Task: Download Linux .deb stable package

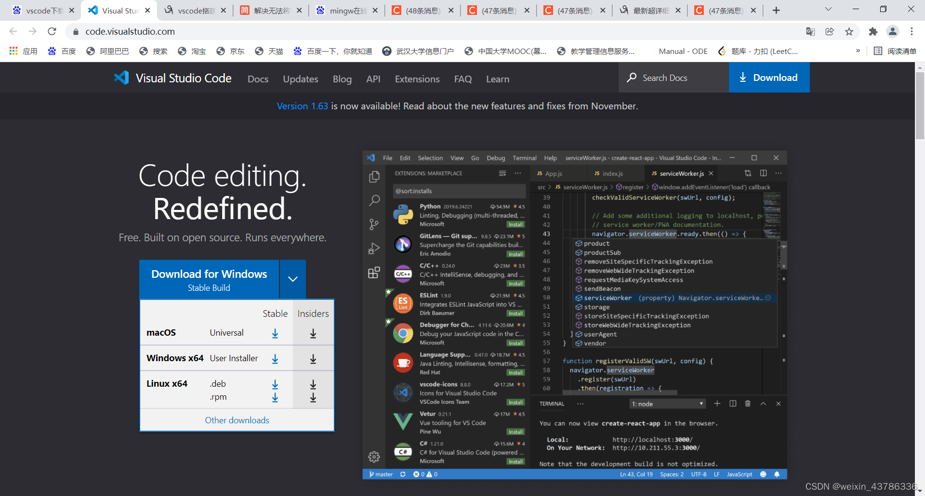Action: coord(275,384)
